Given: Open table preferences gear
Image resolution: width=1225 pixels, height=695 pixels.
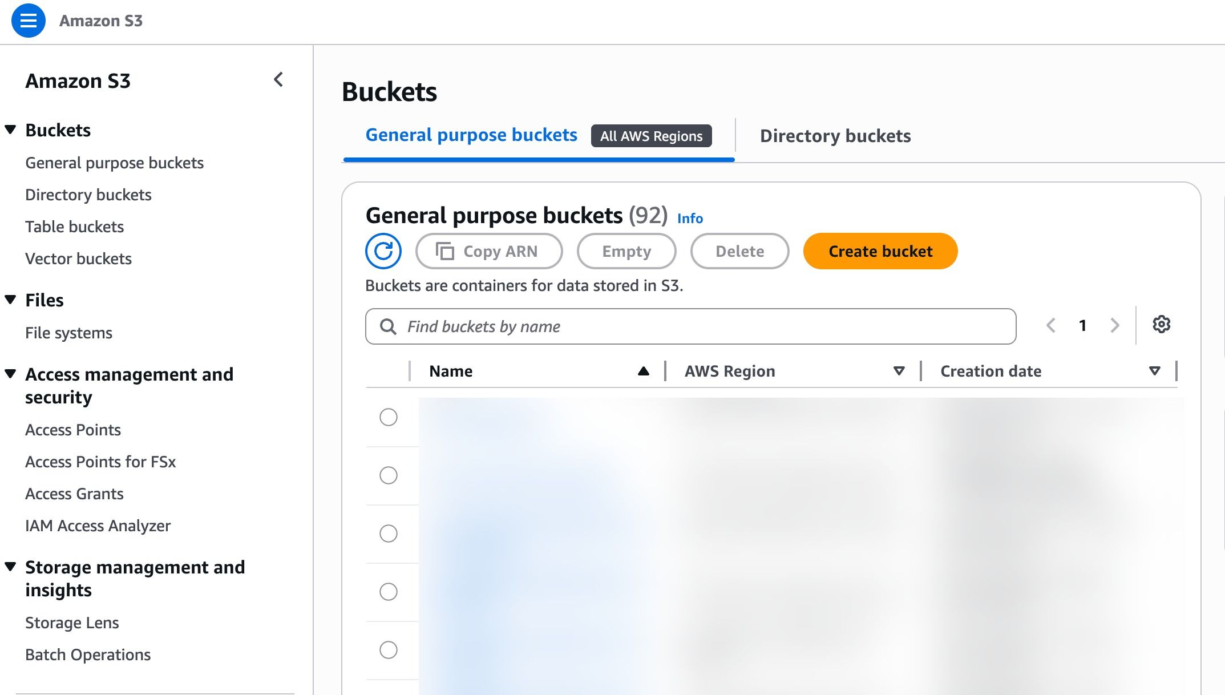Looking at the screenshot, I should 1162,325.
